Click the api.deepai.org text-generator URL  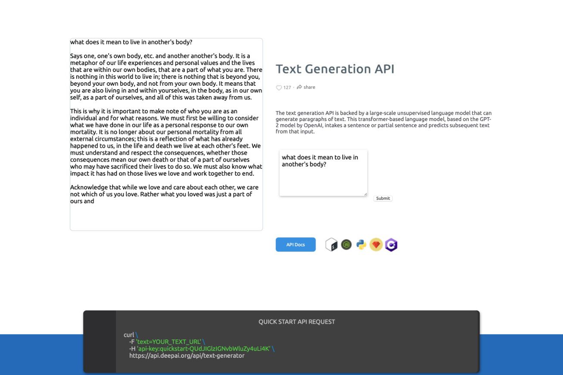click(x=187, y=356)
